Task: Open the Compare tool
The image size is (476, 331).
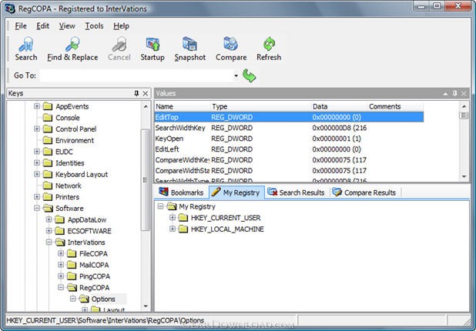Action: point(231,48)
